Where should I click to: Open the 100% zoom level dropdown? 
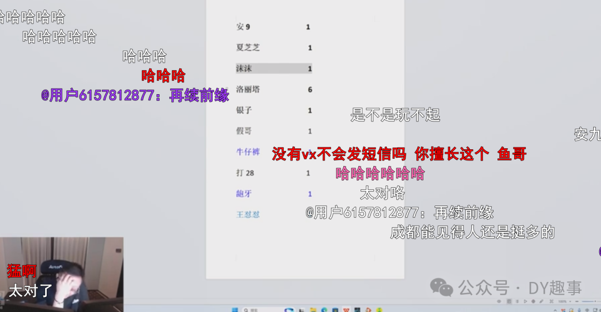(564, 301)
